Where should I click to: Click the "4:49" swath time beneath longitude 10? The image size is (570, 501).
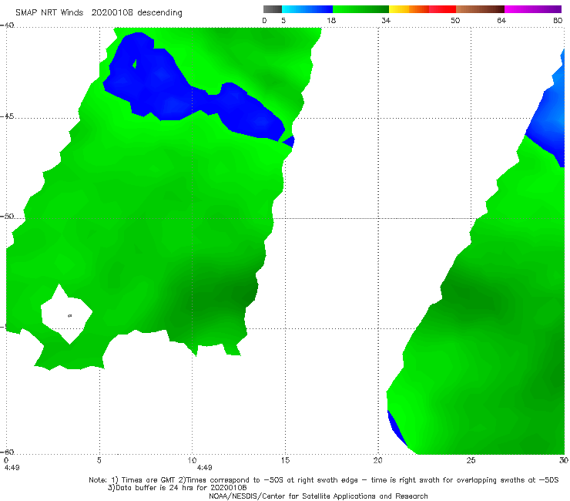click(205, 468)
